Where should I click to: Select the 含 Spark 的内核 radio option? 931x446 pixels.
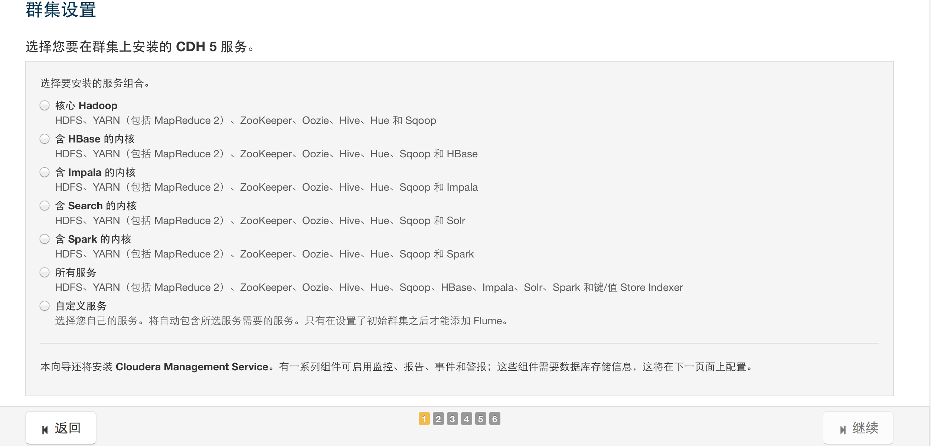45,239
